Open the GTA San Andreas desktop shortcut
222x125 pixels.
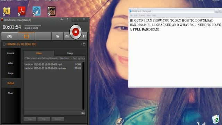(x=52, y=11)
